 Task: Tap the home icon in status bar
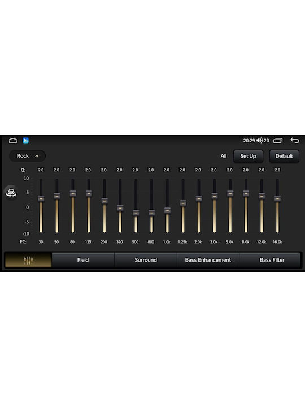click(x=12, y=141)
